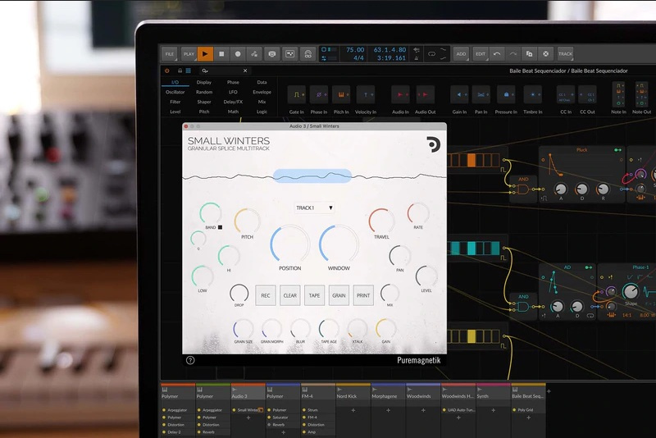Toggle the Strum device enable dot
Viewport: 656px width, 438px height.
point(304,410)
